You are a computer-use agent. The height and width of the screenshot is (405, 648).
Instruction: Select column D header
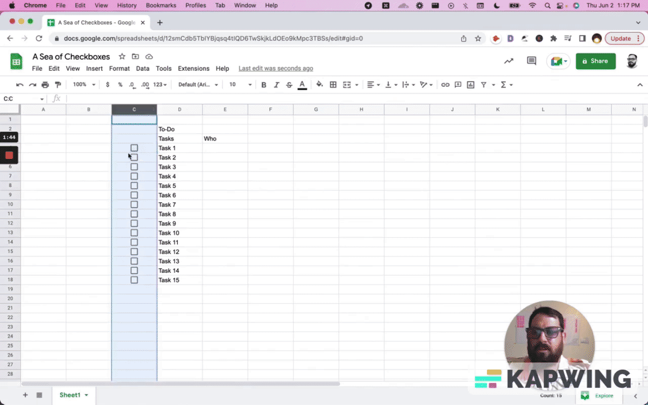point(179,109)
